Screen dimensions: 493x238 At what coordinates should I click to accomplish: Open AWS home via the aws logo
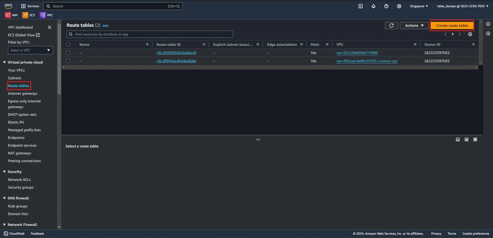[8, 6]
